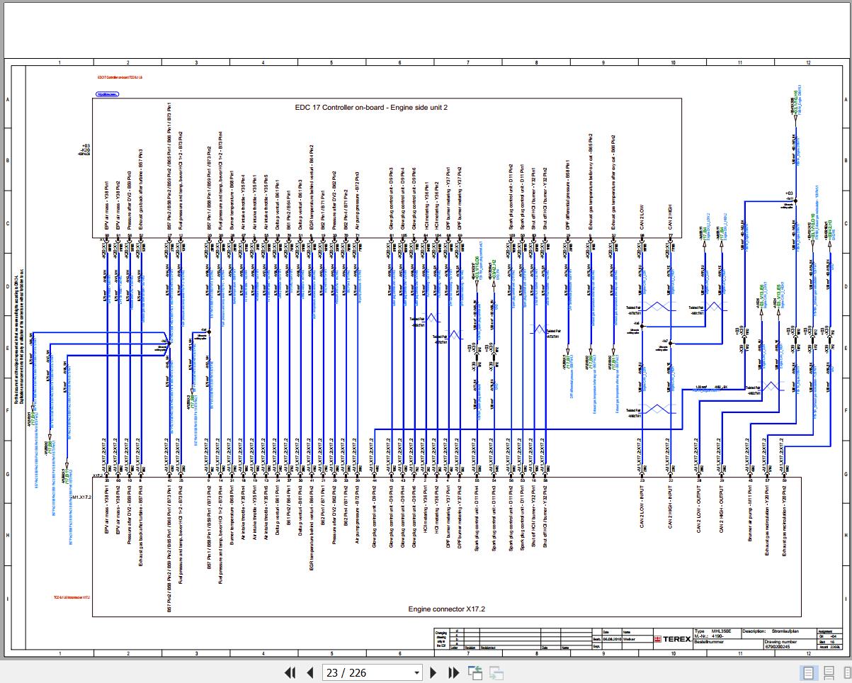Switch to single page view mode

[807, 672]
